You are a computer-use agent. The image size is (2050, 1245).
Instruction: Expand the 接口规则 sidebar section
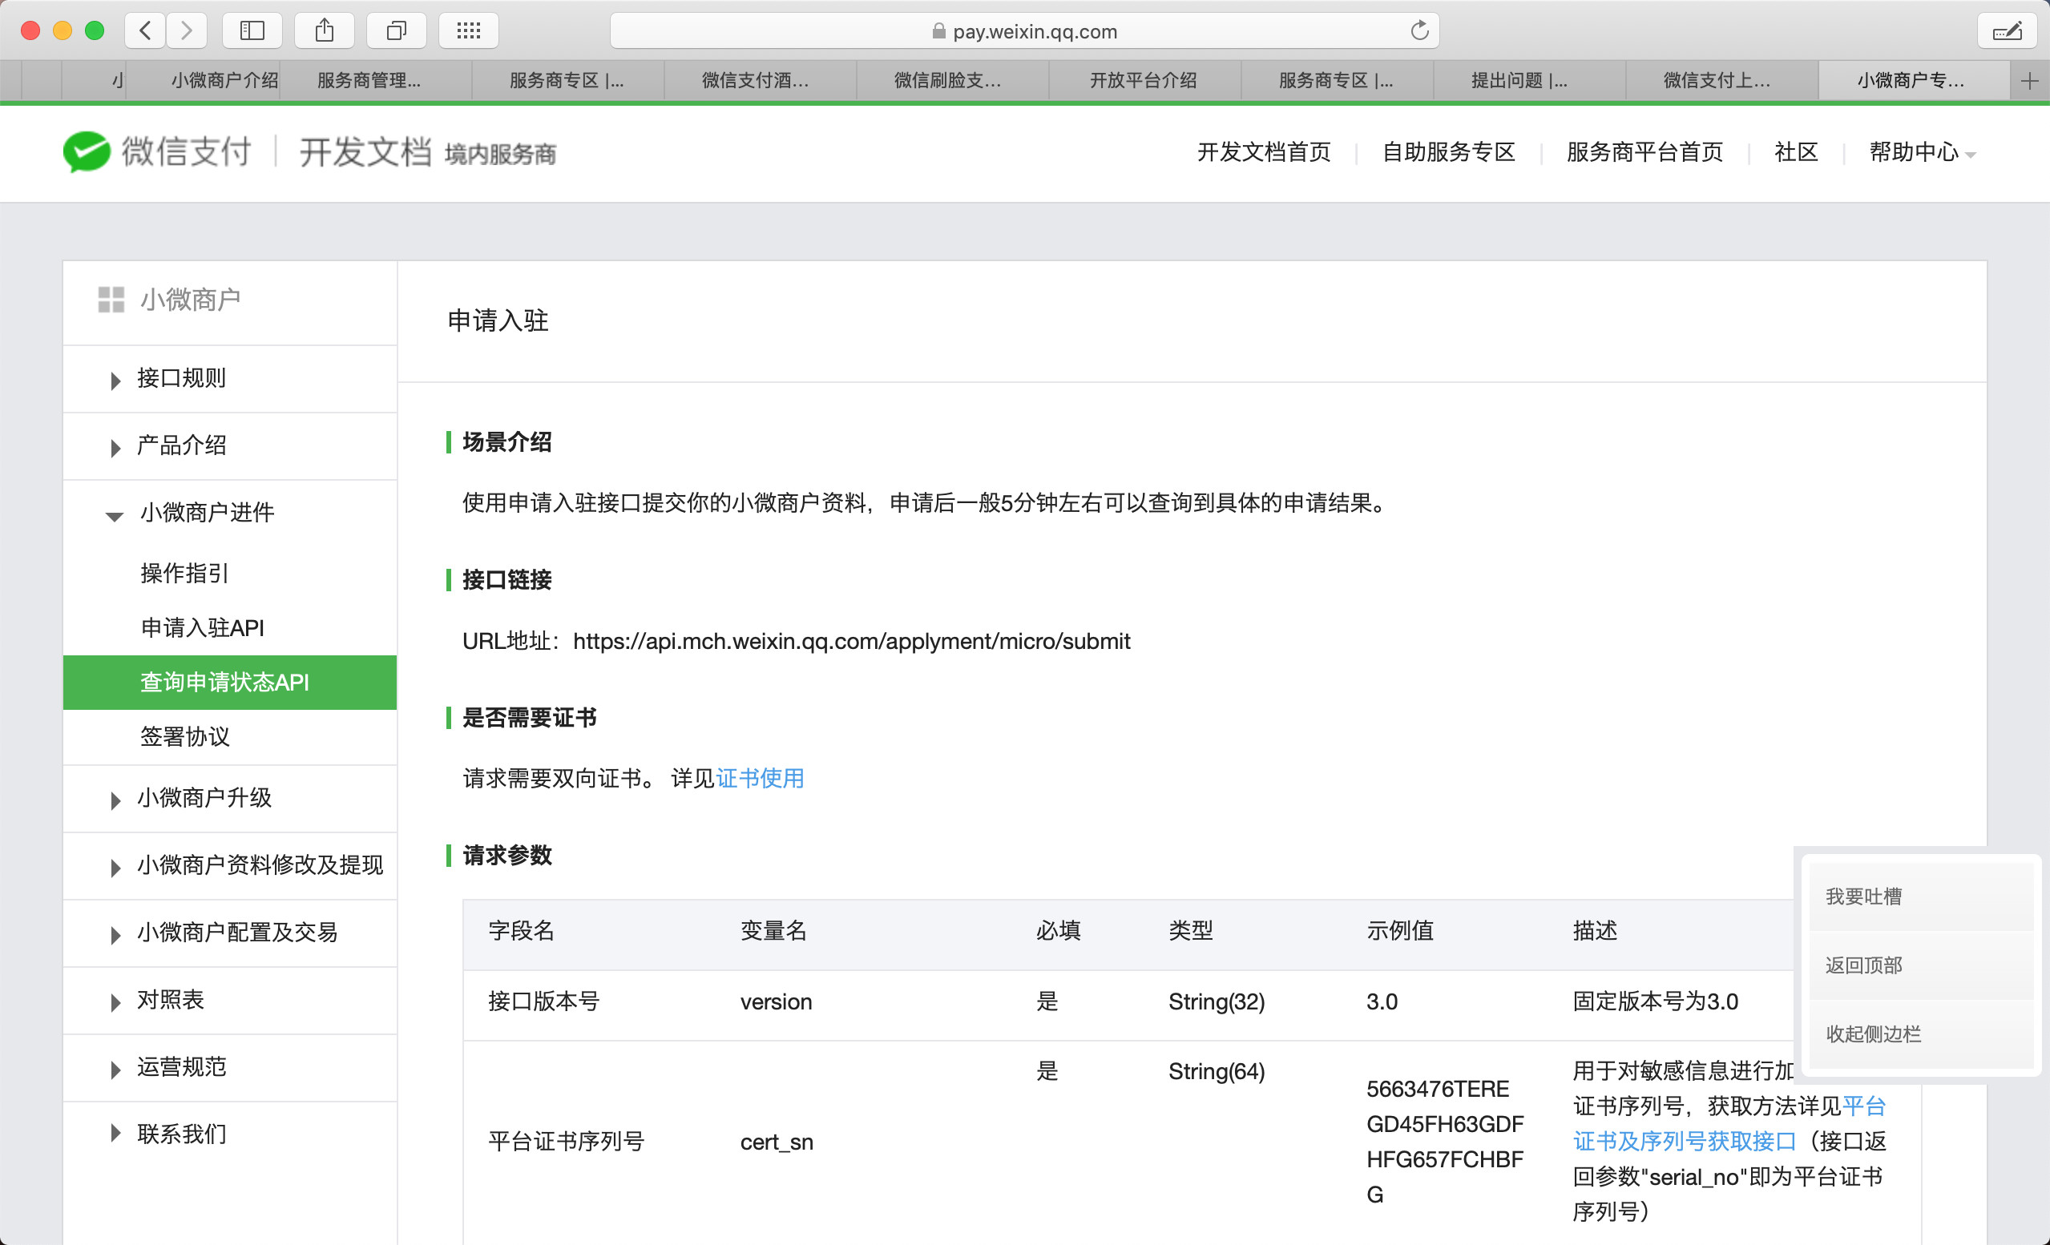[180, 378]
